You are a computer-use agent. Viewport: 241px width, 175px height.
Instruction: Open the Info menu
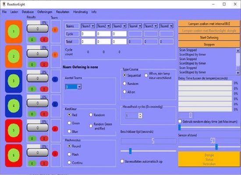[x=94, y=12]
